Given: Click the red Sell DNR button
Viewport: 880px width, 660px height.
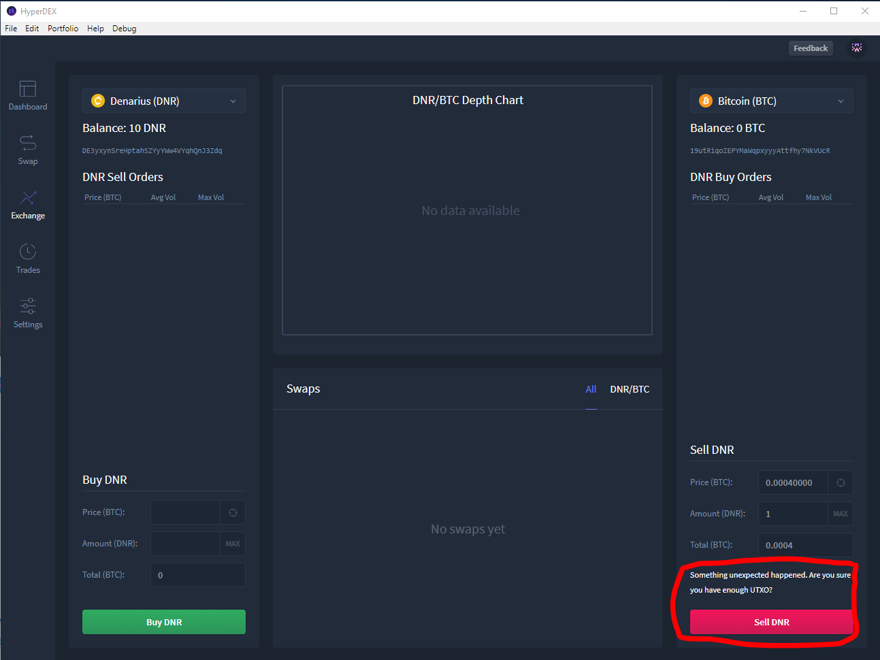Looking at the screenshot, I should coord(772,622).
